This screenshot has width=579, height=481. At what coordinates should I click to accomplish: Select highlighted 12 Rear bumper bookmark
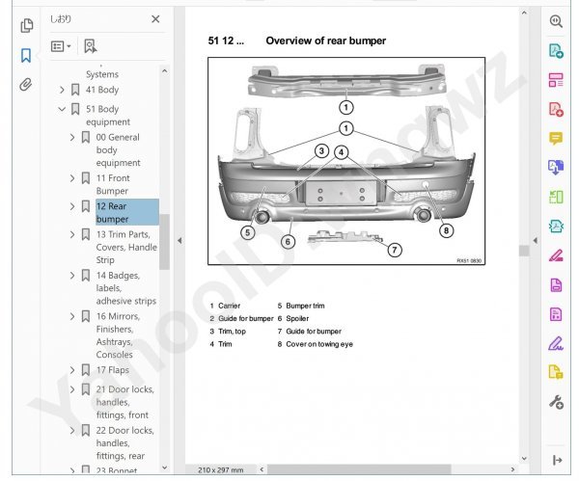[127, 212]
